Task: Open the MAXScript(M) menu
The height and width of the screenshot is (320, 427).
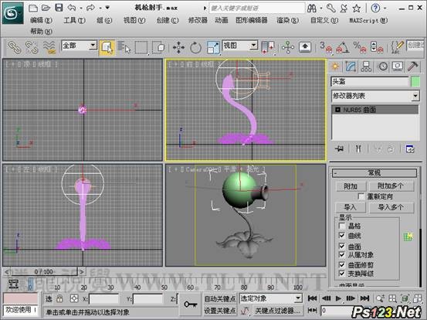Action: 369,20
